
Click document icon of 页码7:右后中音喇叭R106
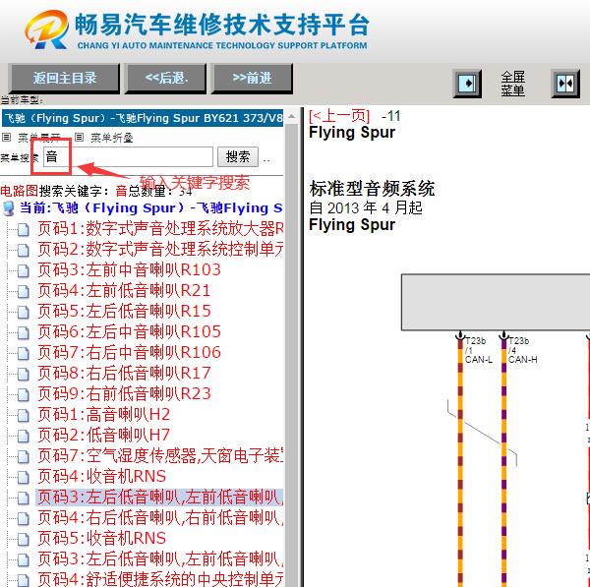coord(23,353)
